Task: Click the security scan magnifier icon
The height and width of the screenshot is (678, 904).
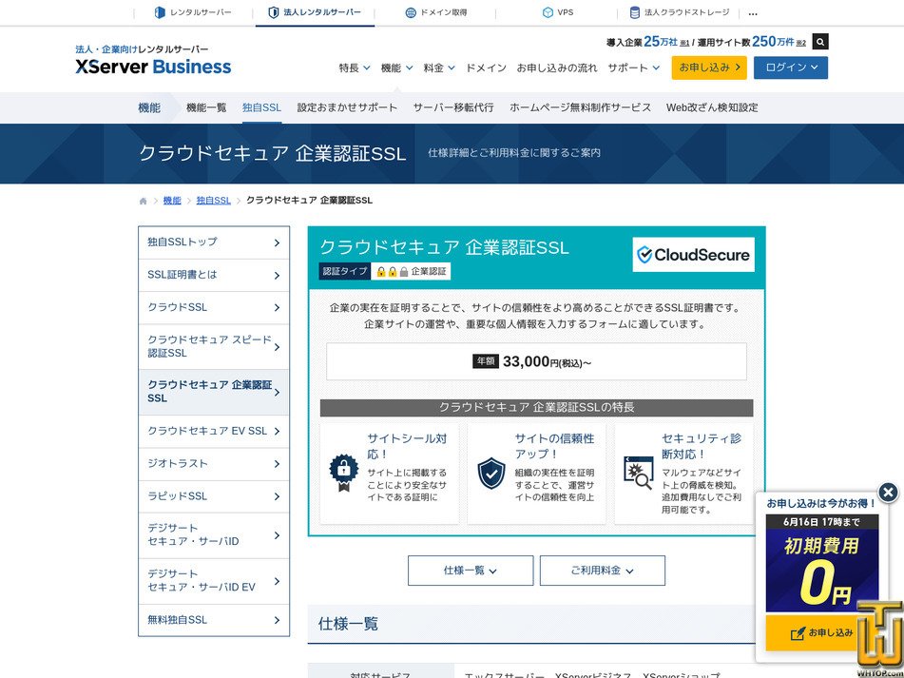Action: click(639, 473)
